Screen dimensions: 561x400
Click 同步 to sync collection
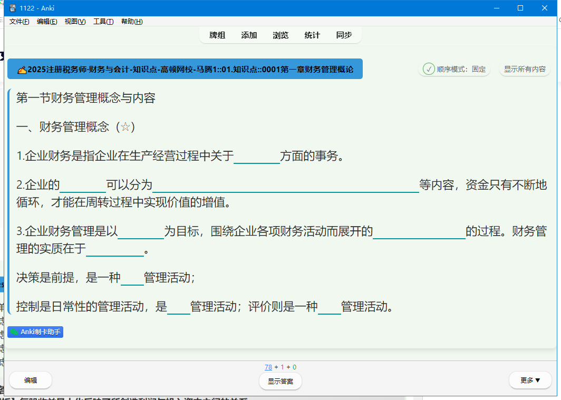coord(344,35)
